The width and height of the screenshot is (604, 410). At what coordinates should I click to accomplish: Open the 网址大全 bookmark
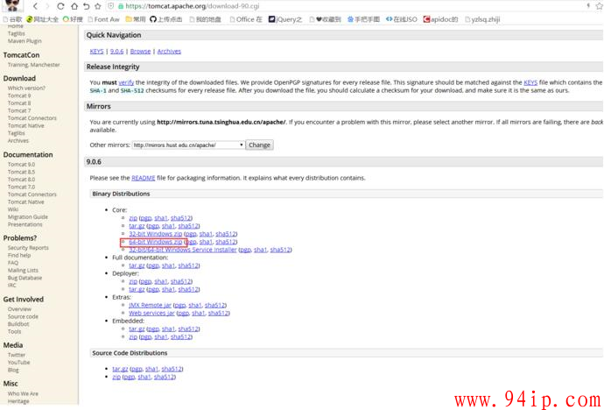(42, 19)
